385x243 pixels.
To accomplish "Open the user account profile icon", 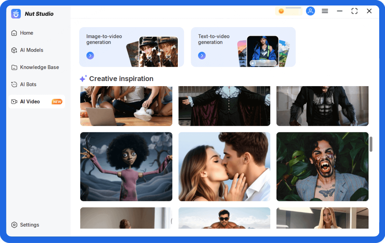I will click(x=310, y=11).
